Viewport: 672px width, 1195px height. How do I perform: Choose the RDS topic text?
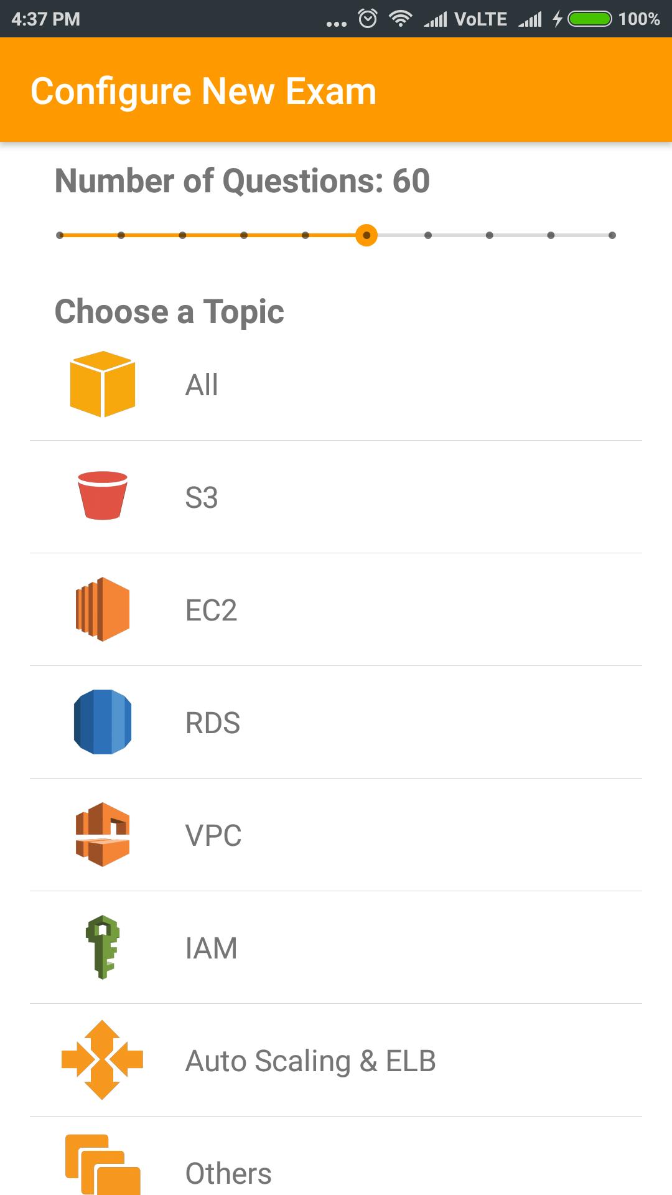(213, 723)
